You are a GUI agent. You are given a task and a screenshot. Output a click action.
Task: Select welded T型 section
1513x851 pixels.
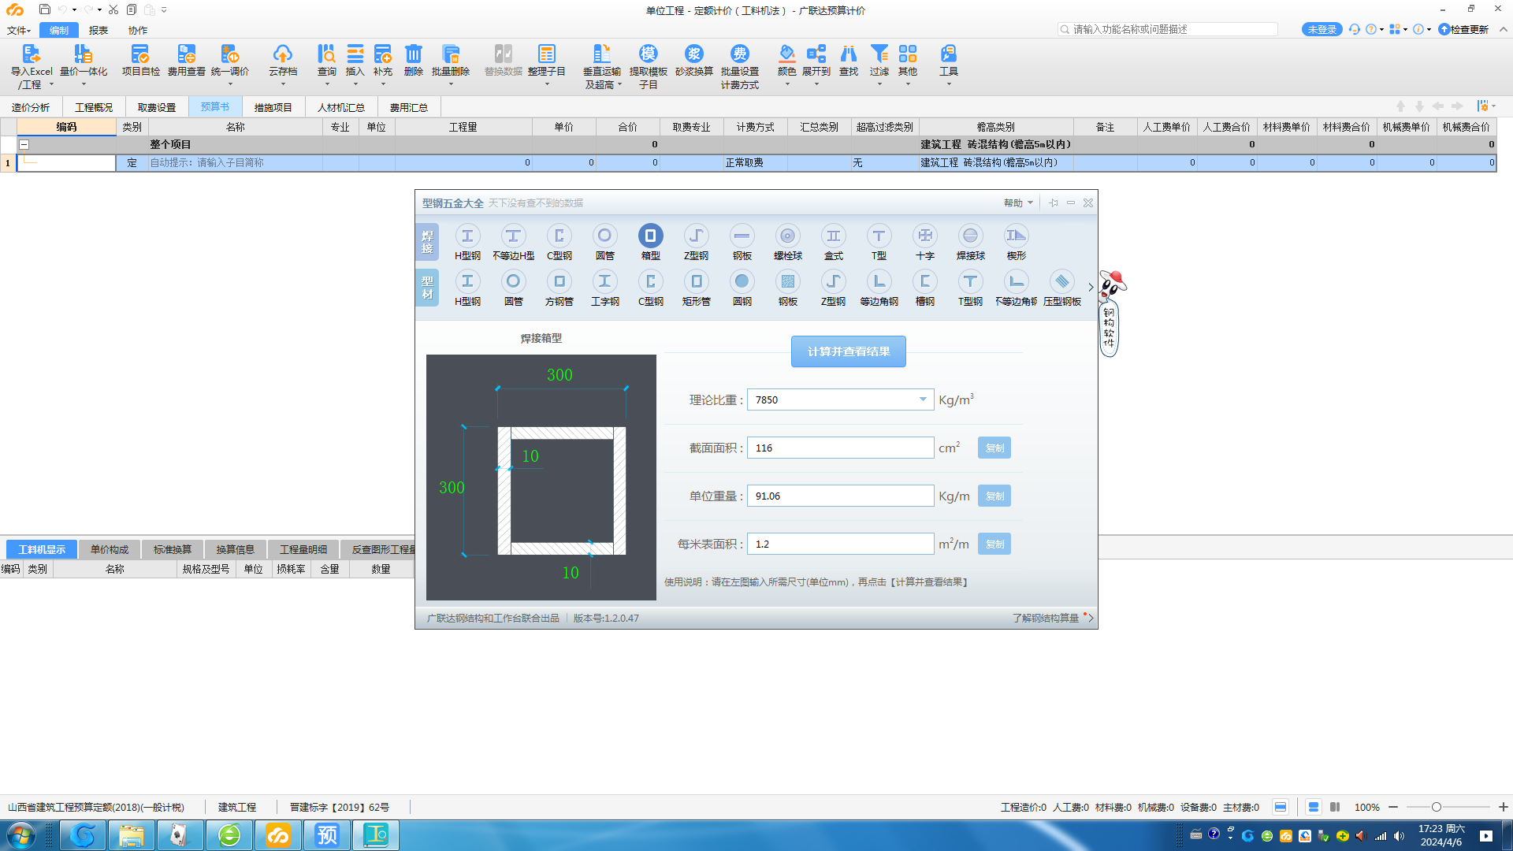pos(879,242)
